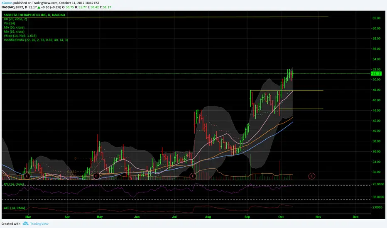
Task: Click the green up-arrow next to price change
Action: 39,7
